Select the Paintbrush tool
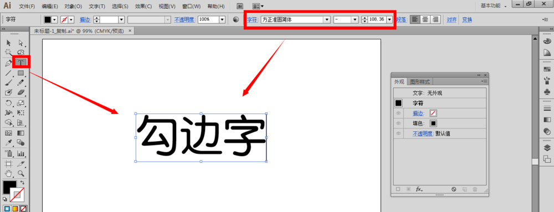Screen dimensions: 554x212 9,82
